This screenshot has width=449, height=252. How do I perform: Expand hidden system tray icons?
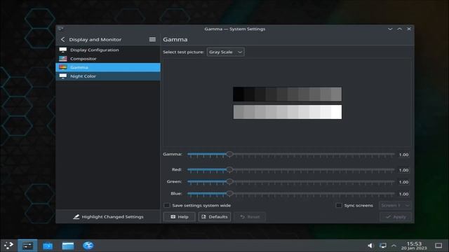tap(394, 246)
